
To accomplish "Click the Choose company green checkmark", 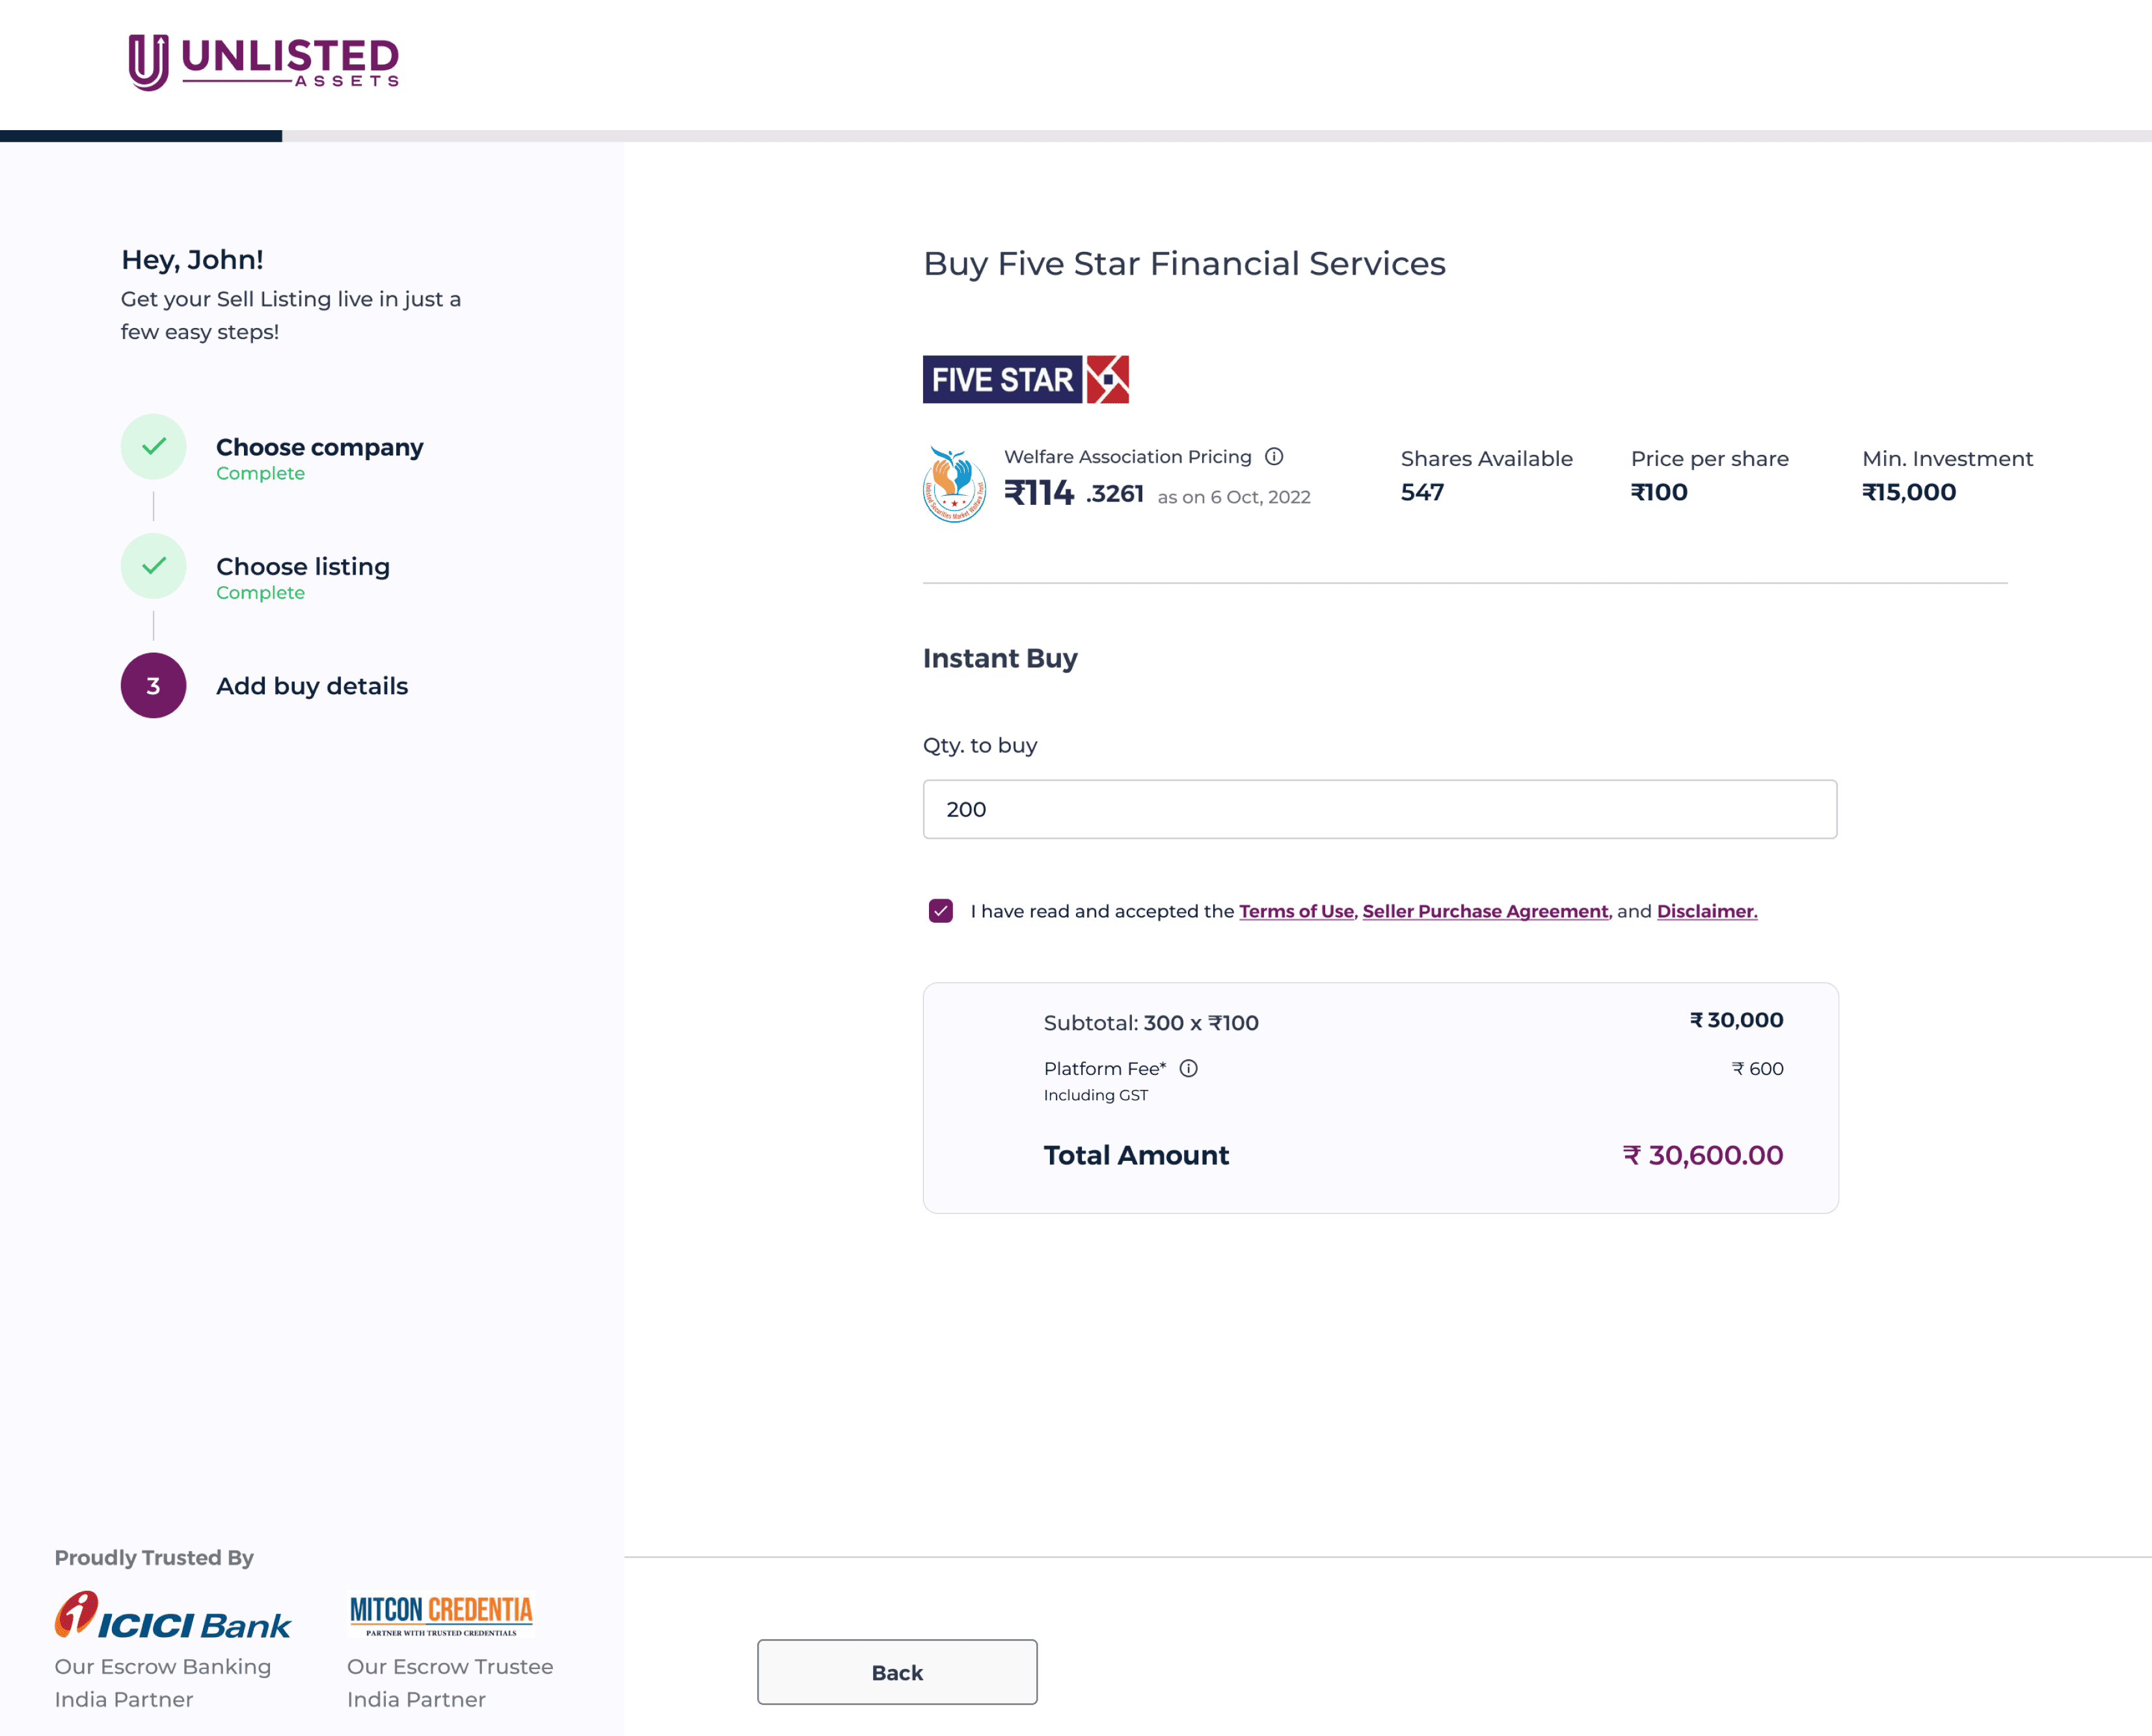I will [153, 447].
